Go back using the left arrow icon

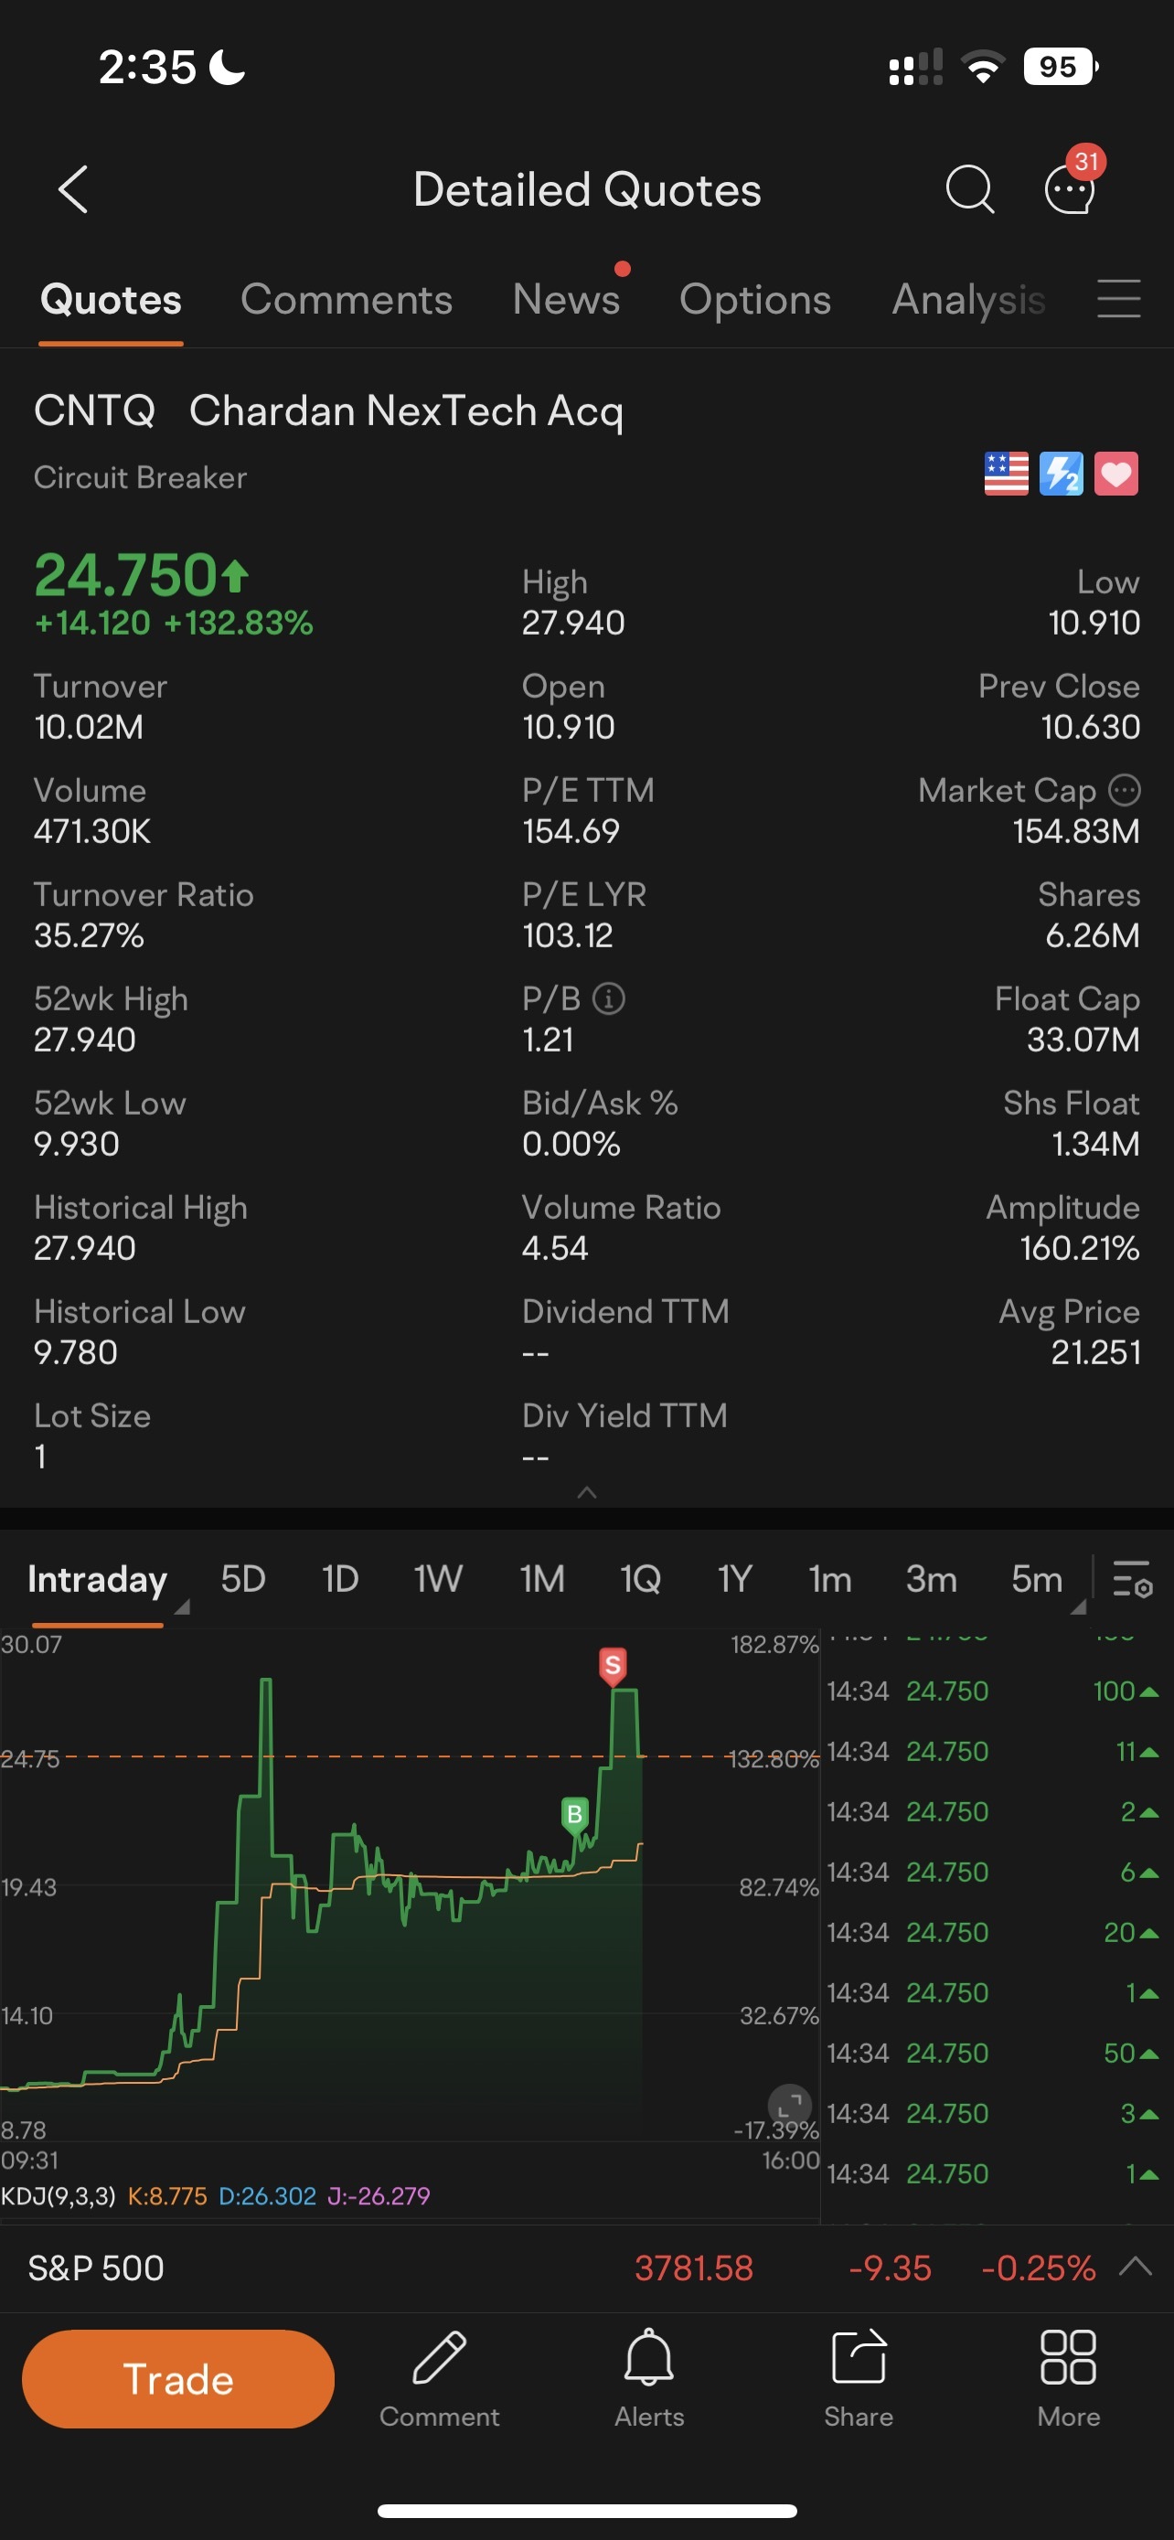[74, 188]
